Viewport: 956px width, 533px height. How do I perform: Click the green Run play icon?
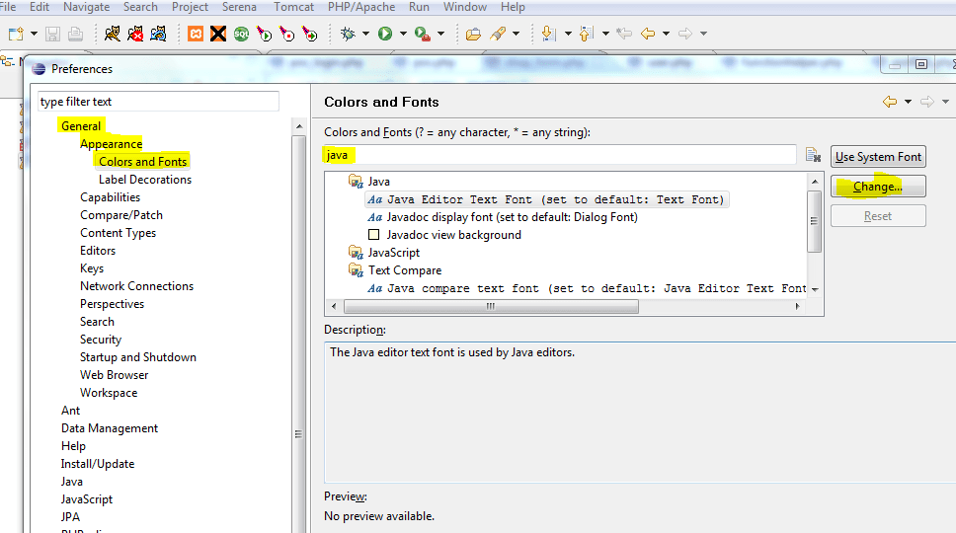385,34
